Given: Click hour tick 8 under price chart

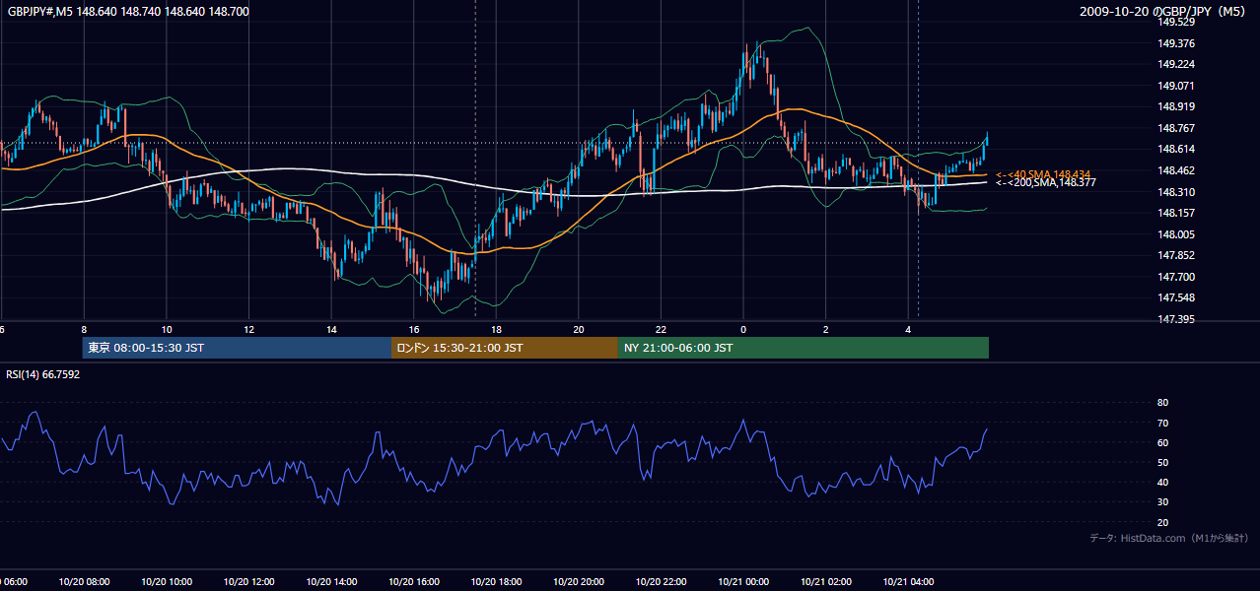Looking at the screenshot, I should [84, 329].
